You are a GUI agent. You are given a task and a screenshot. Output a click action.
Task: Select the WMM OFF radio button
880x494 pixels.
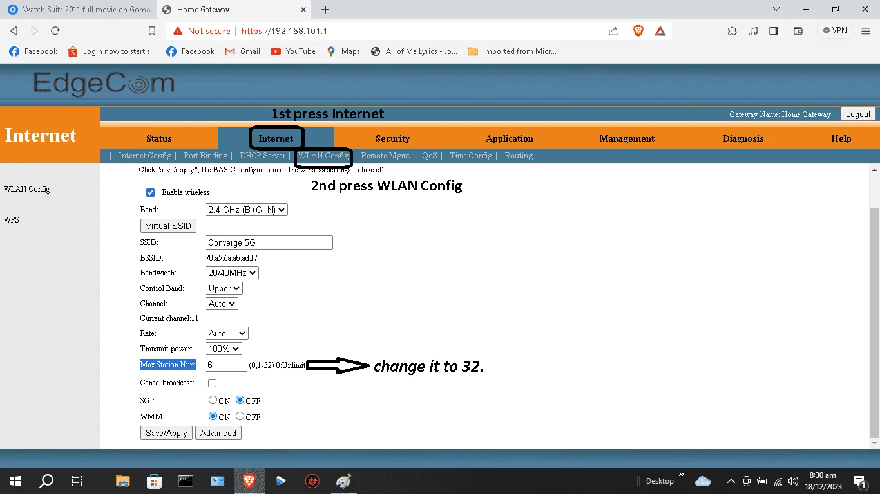[240, 416]
